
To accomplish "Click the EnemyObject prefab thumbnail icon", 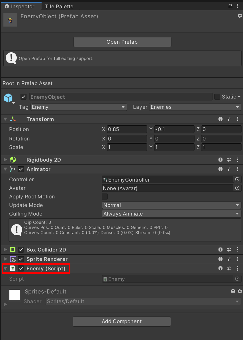I will [10, 20].
